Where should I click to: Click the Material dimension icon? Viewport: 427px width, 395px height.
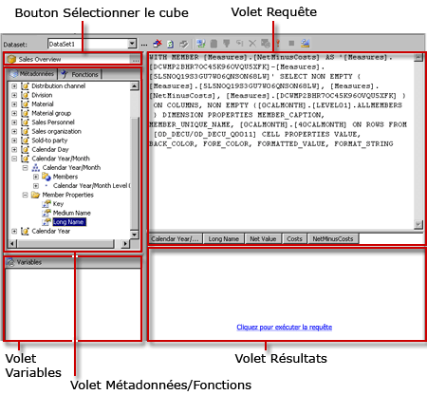pyautogui.click(x=25, y=103)
